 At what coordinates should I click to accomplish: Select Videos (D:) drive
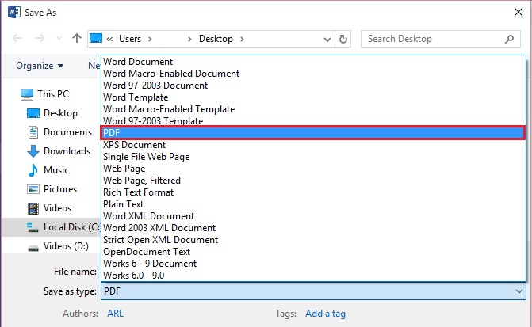(x=66, y=246)
